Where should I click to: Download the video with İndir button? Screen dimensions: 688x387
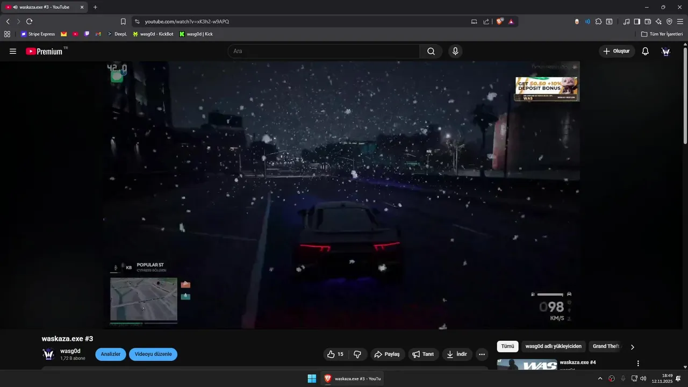pyautogui.click(x=457, y=354)
